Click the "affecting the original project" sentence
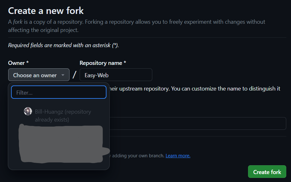 coord(43,30)
